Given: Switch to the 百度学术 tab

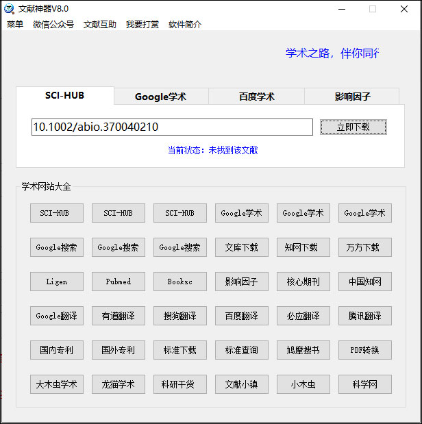Looking at the screenshot, I should [x=256, y=97].
